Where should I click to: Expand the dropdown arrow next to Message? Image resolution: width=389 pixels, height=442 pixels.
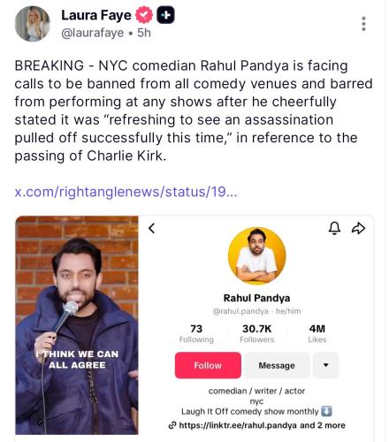click(325, 365)
